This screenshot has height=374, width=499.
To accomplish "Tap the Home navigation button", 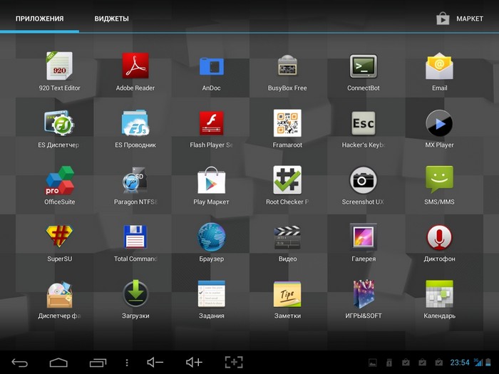I will click(58, 363).
